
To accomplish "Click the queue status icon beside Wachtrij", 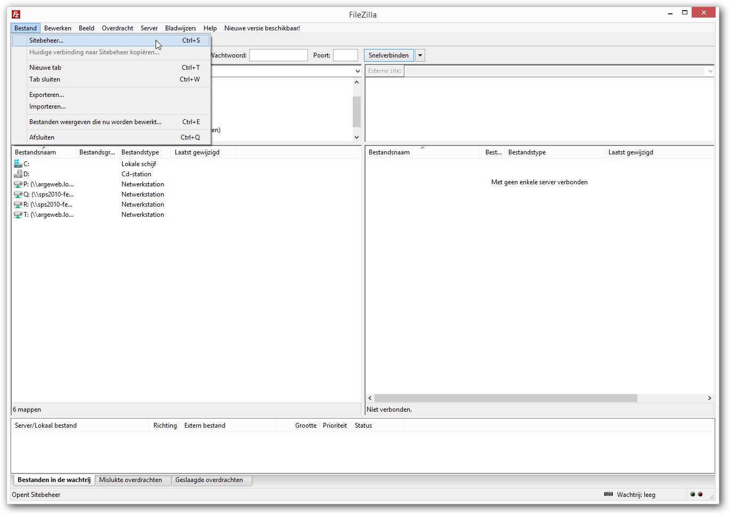I will click(609, 494).
